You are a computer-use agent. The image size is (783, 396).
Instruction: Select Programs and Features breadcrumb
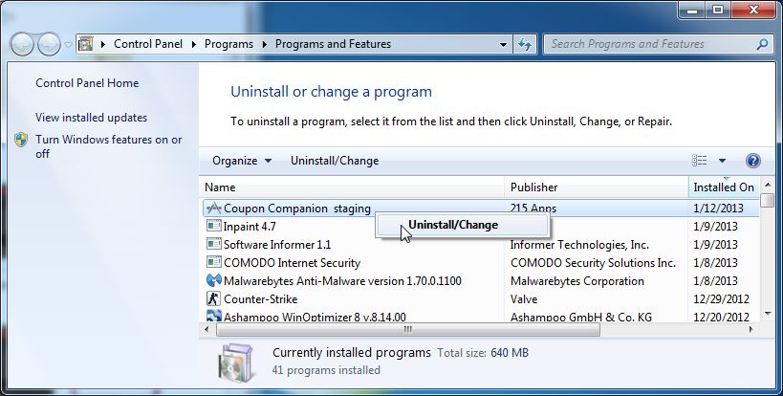point(333,44)
